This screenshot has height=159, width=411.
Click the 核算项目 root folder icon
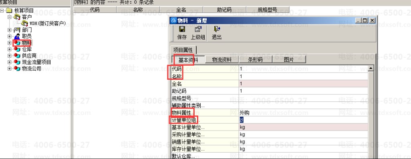[x=10, y=11]
